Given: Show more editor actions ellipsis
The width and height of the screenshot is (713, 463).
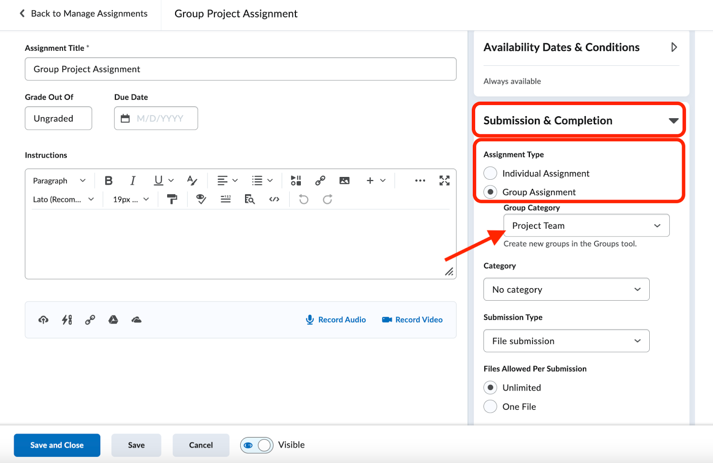Looking at the screenshot, I should (420, 181).
